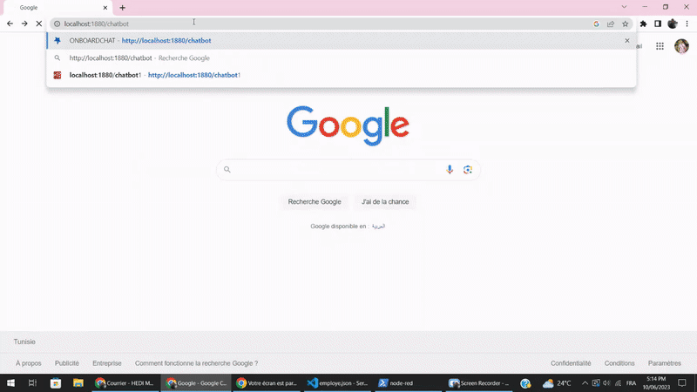Screen dimensions: 697x392
Task: Switch Google to the Arabic language link
Action: [378, 226]
